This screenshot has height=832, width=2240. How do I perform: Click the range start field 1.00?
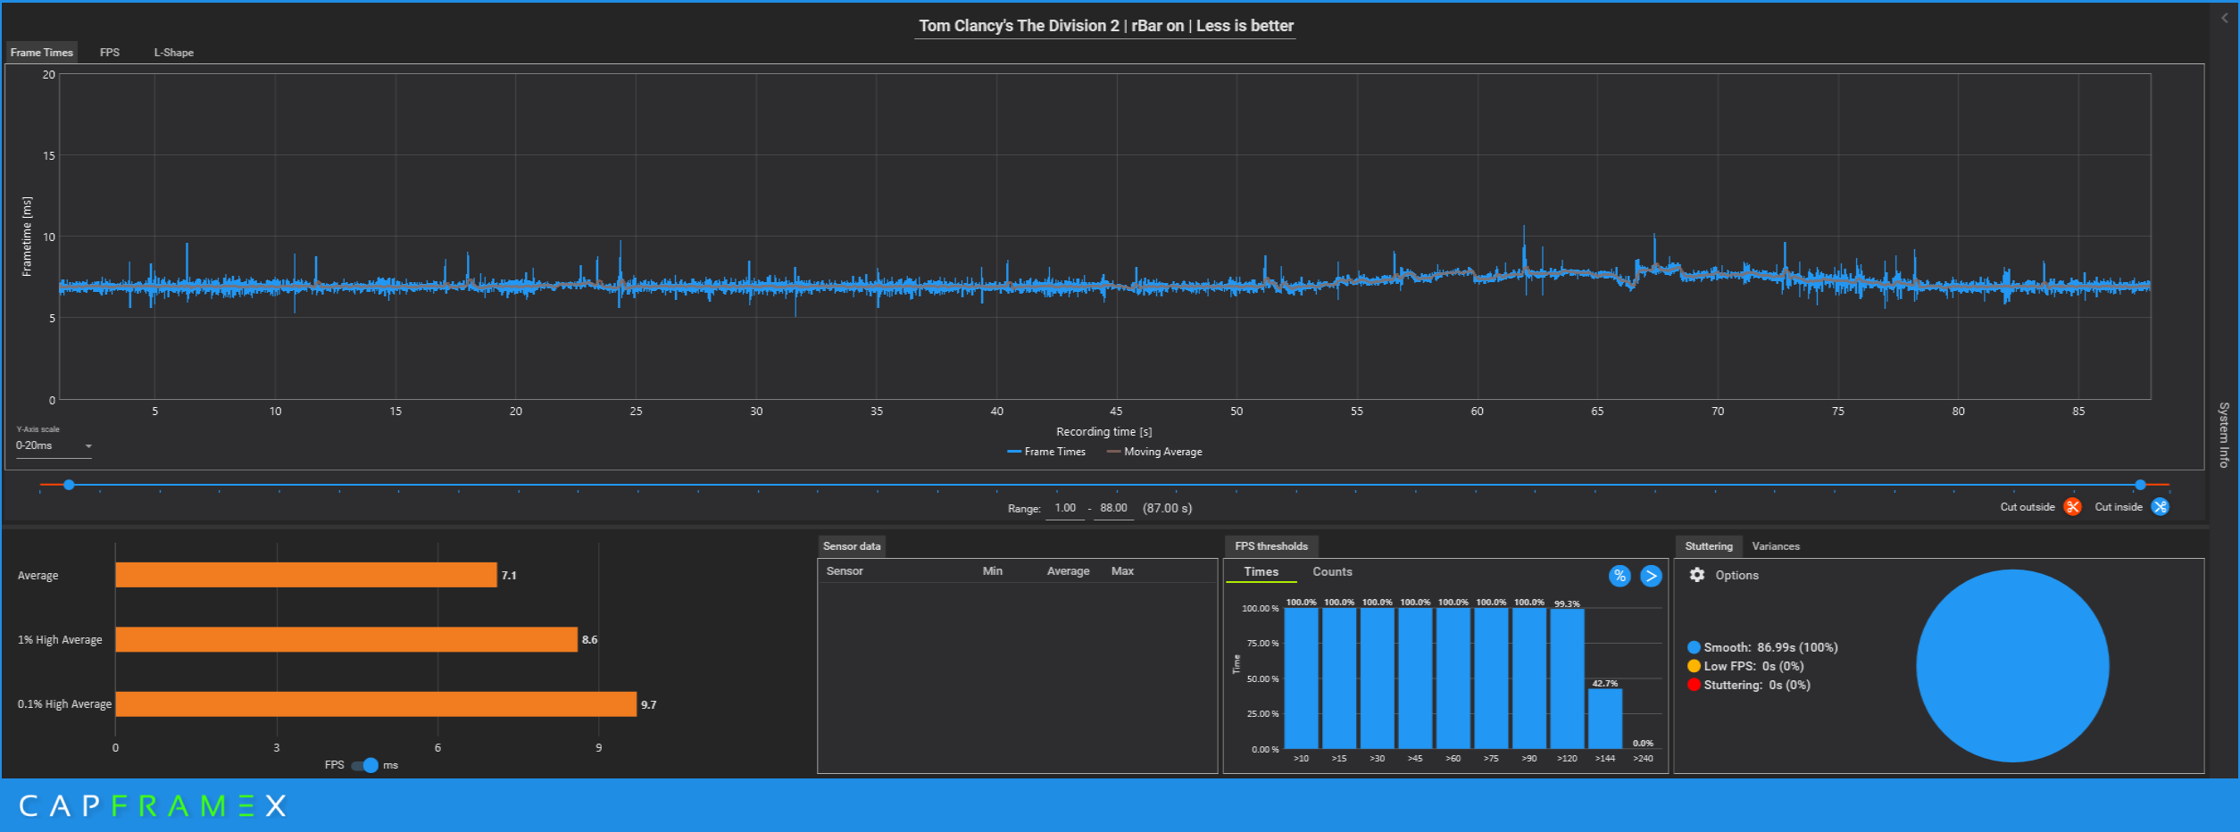(x=1065, y=508)
